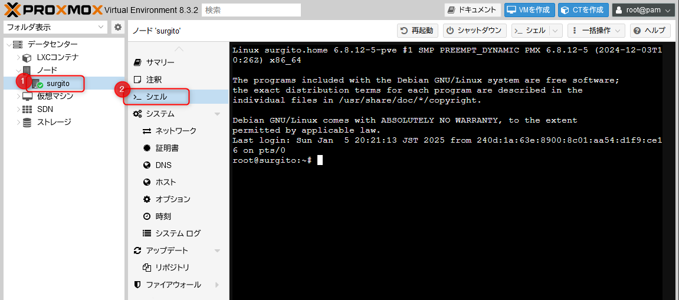
Task: Open the 時刻 clock settings
Action: pyautogui.click(x=163, y=216)
